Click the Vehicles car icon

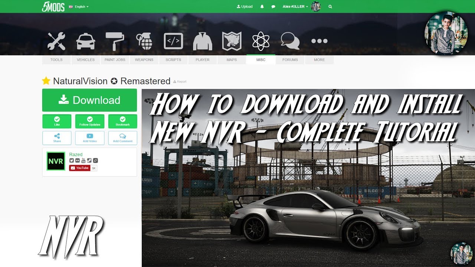pos(86,41)
